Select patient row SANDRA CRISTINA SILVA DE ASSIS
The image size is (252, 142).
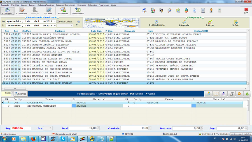coord(56,52)
